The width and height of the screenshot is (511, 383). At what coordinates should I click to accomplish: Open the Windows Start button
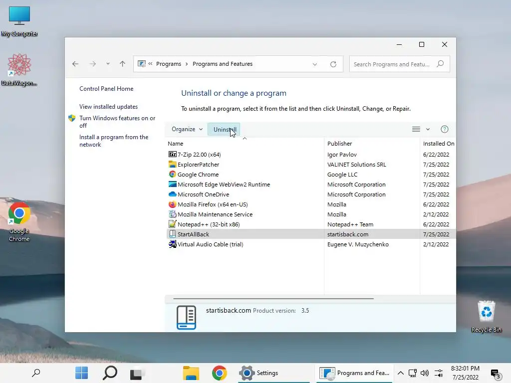[81, 373]
